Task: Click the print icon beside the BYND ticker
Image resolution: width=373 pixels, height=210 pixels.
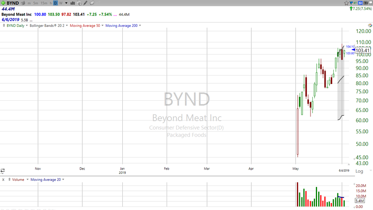Action: tap(23, 3)
